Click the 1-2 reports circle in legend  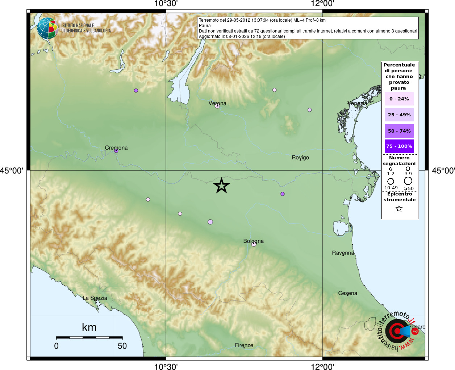tap(391, 169)
